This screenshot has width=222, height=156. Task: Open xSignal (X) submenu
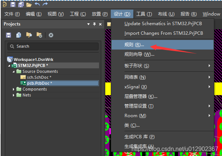coord(163,87)
